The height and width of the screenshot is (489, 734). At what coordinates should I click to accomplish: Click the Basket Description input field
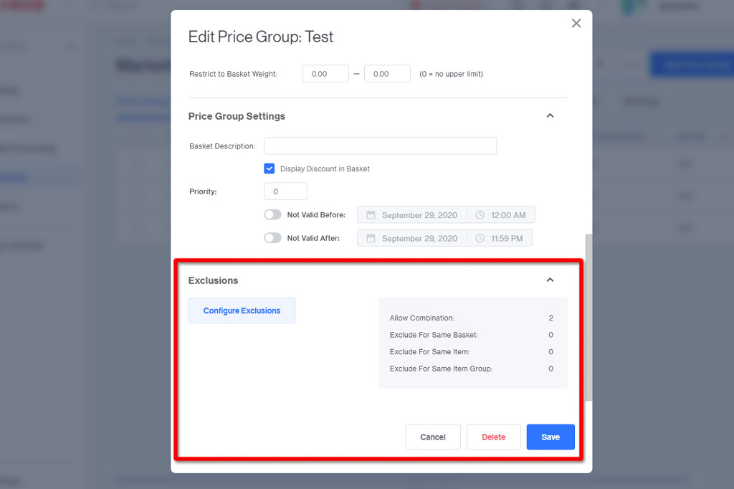(x=379, y=146)
